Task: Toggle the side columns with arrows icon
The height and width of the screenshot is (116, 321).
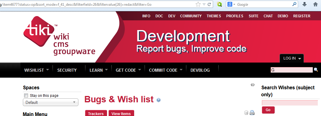Action: pyautogui.click(x=253, y=85)
